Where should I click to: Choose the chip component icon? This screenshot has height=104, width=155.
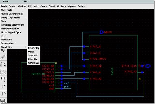tap(3, 79)
